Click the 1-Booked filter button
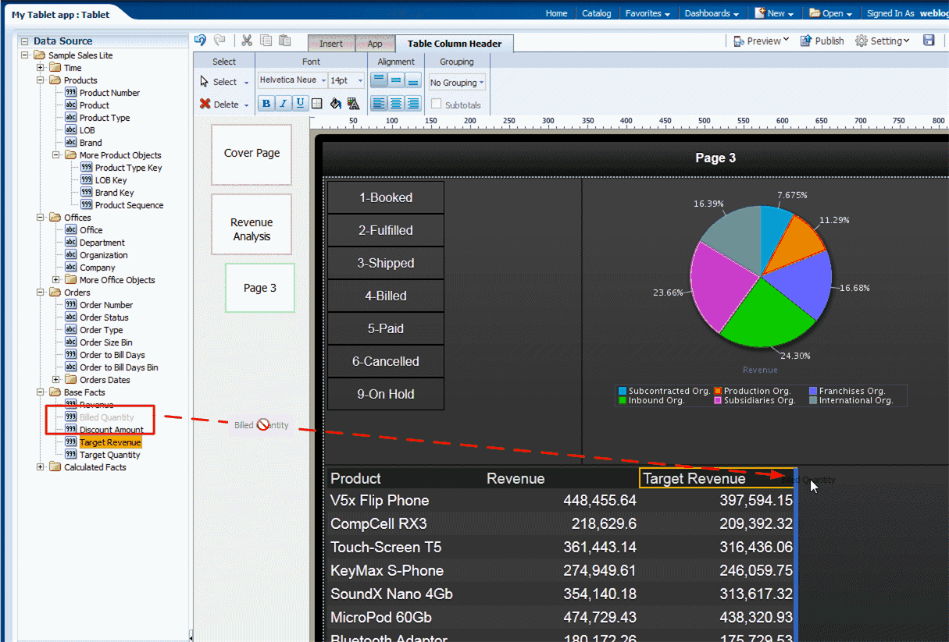This screenshot has height=642, width=949. point(386,197)
